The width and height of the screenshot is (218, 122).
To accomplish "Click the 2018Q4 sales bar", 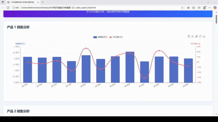I will pyautogui.click(x=130, y=67).
